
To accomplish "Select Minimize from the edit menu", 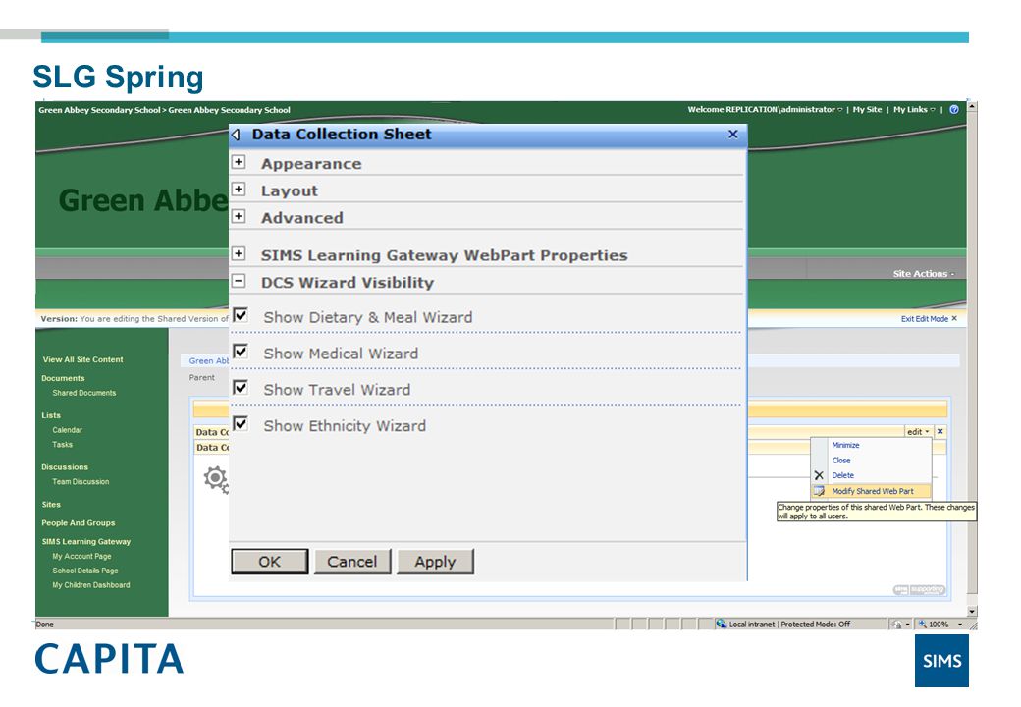I will coord(845,445).
